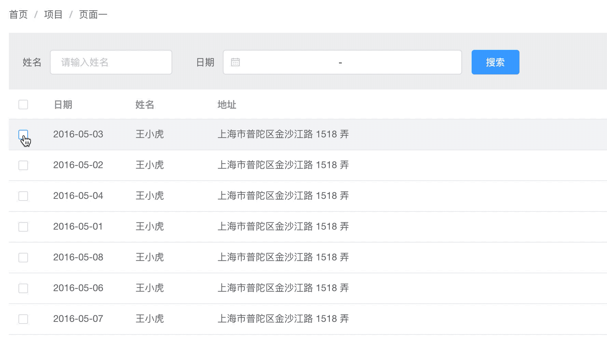Toggle the select-all checkbox in table header

coord(23,105)
